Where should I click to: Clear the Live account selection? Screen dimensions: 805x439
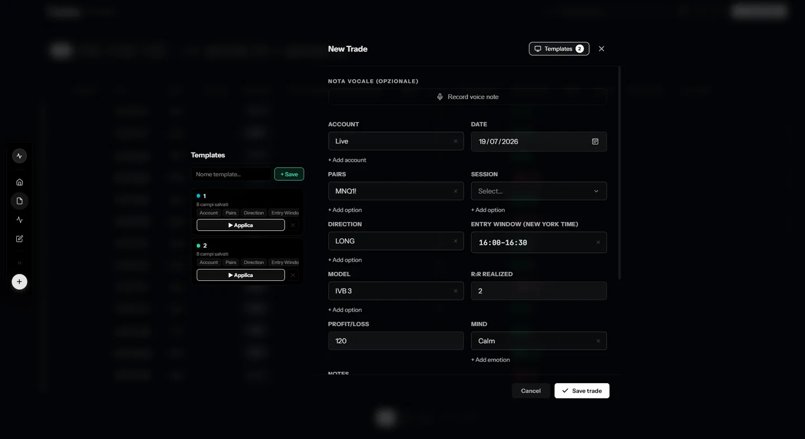tap(456, 141)
